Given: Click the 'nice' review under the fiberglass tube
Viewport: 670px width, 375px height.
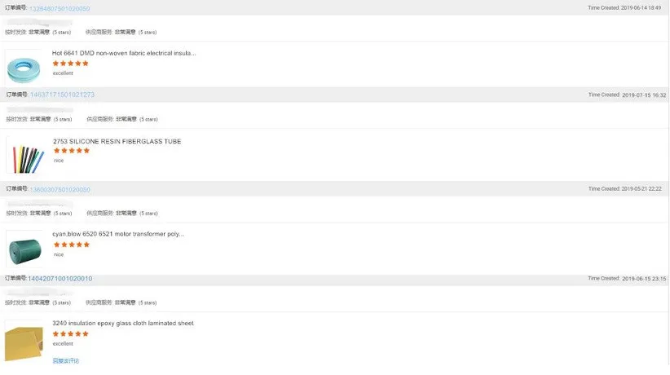Looking at the screenshot, I should coord(59,161).
